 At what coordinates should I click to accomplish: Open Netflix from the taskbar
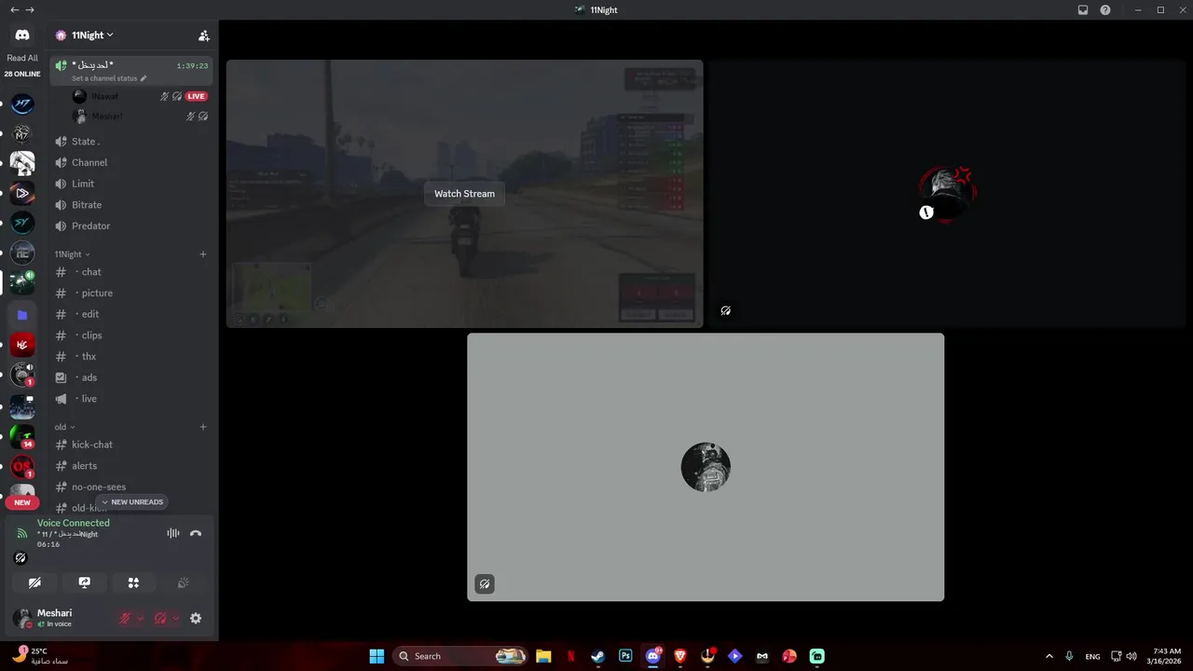(x=570, y=656)
